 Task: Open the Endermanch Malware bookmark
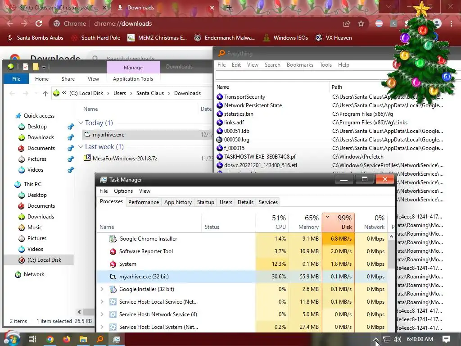225,38
